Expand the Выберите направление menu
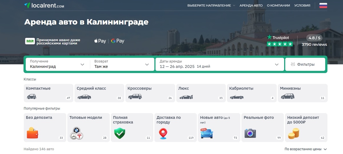Image resolution: width=343 pixels, height=154 pixels. pos(211,5)
